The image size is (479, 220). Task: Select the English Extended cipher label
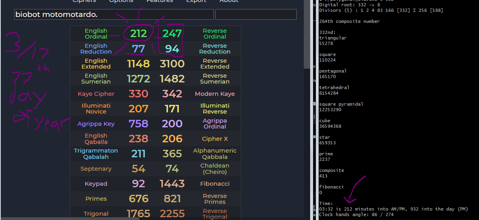[x=96, y=63]
